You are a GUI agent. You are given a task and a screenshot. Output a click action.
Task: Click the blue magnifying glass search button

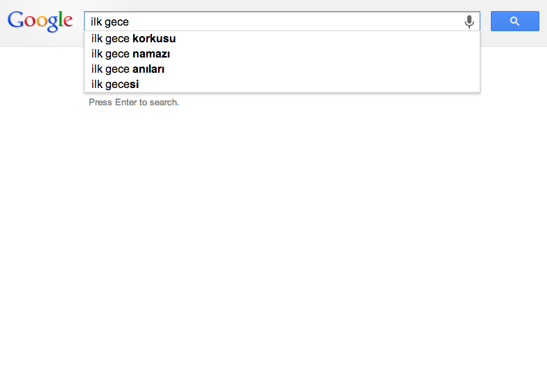pyautogui.click(x=515, y=21)
